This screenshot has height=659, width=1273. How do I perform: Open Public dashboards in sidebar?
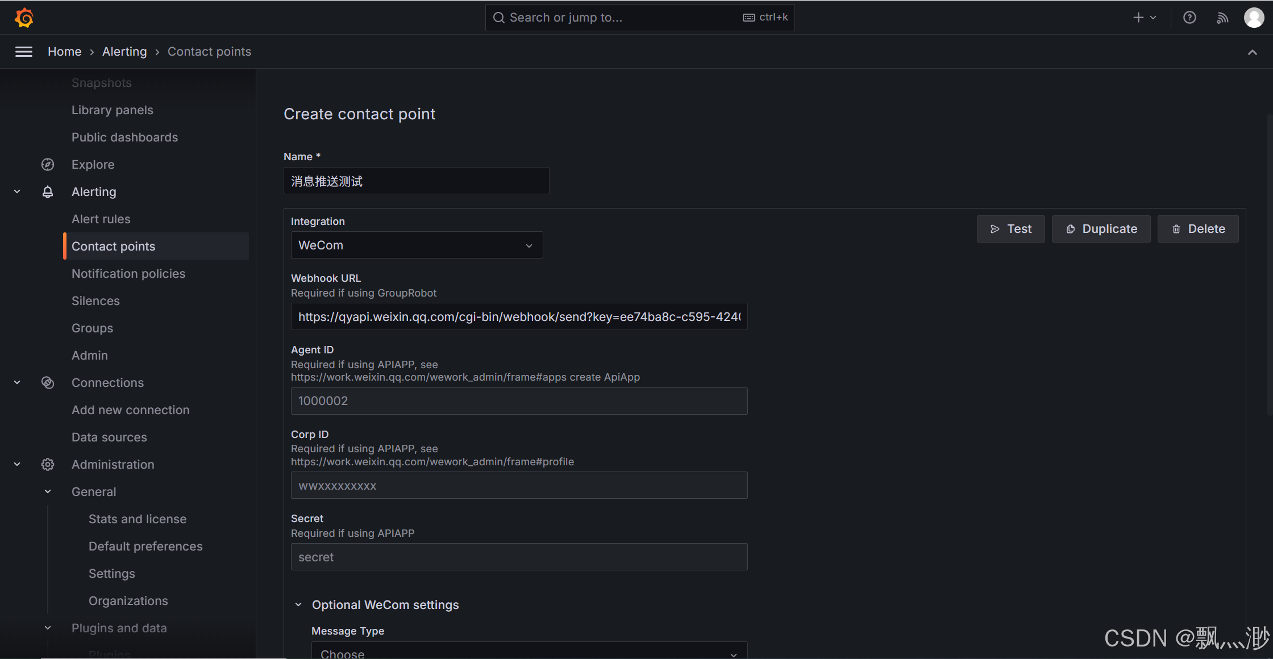(125, 137)
